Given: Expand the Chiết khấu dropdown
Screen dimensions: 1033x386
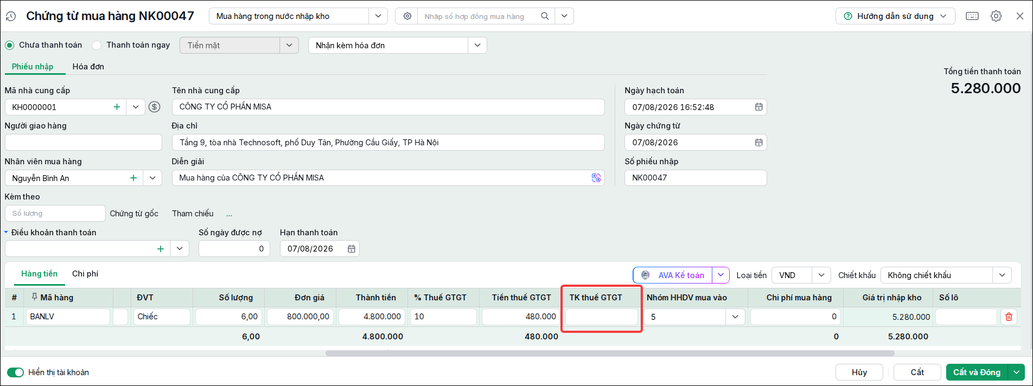Looking at the screenshot, I should 1002,275.
